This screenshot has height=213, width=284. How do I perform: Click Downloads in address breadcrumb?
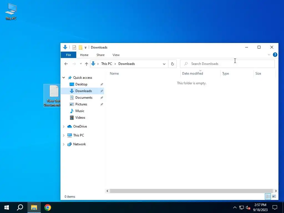tap(126, 64)
